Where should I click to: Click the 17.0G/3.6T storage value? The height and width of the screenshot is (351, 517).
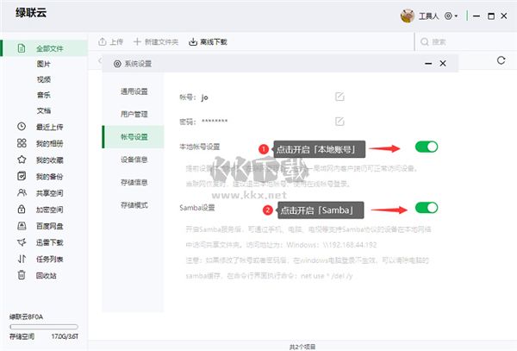(65, 336)
